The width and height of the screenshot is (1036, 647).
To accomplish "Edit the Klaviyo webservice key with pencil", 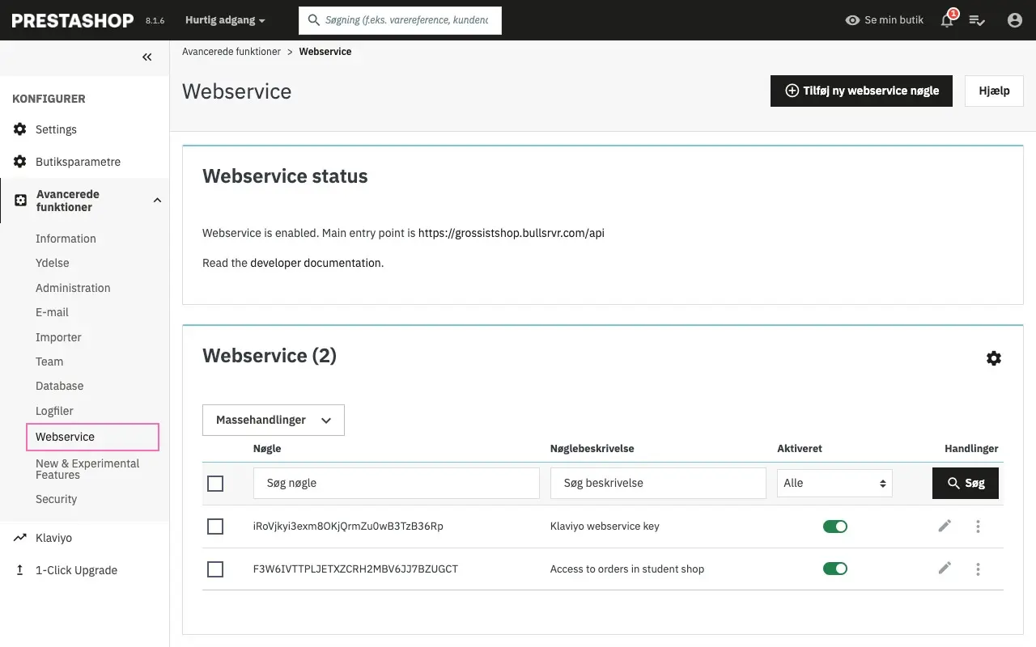I will [945, 526].
